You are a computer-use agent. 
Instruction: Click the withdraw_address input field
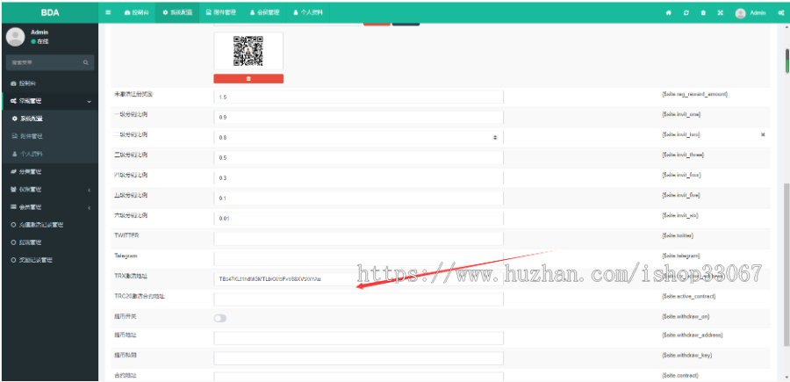[x=358, y=338]
